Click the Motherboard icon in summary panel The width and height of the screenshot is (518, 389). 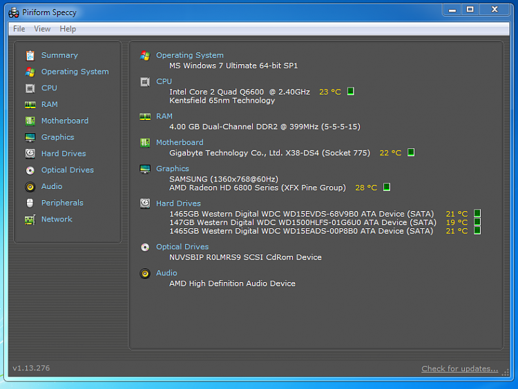click(x=145, y=143)
